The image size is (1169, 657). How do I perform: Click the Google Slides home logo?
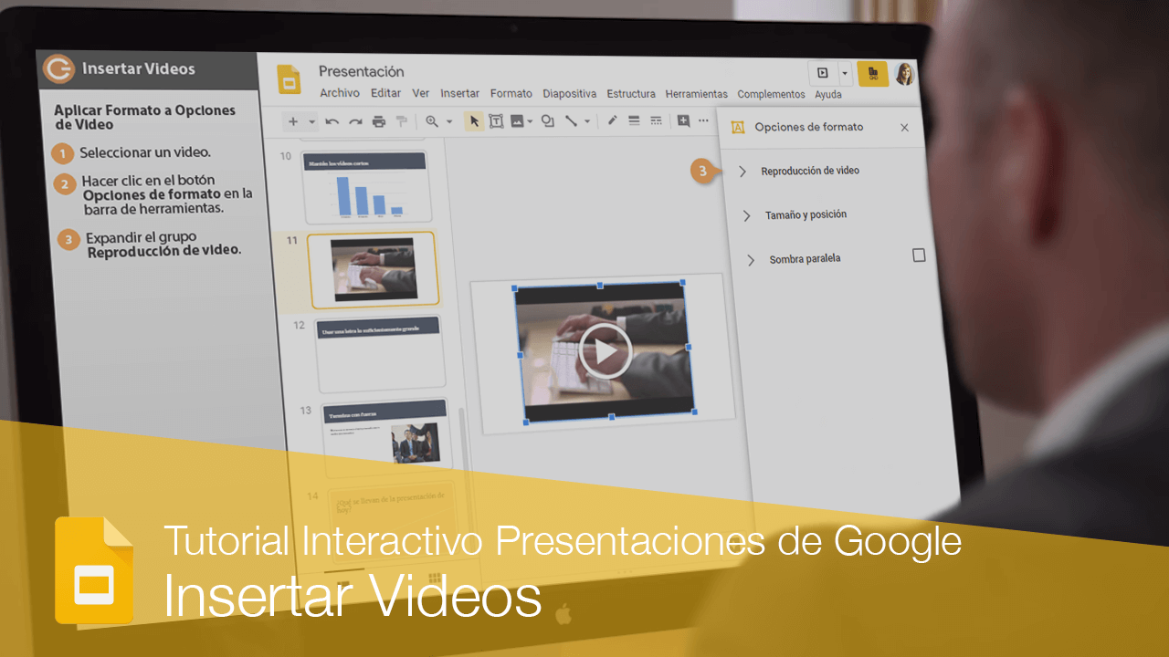click(x=290, y=79)
